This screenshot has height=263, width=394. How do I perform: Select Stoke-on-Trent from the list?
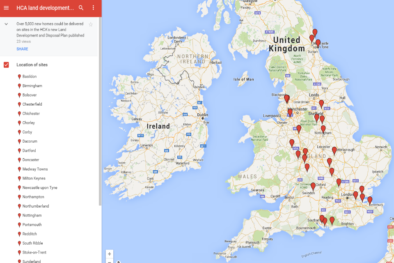tap(34, 252)
